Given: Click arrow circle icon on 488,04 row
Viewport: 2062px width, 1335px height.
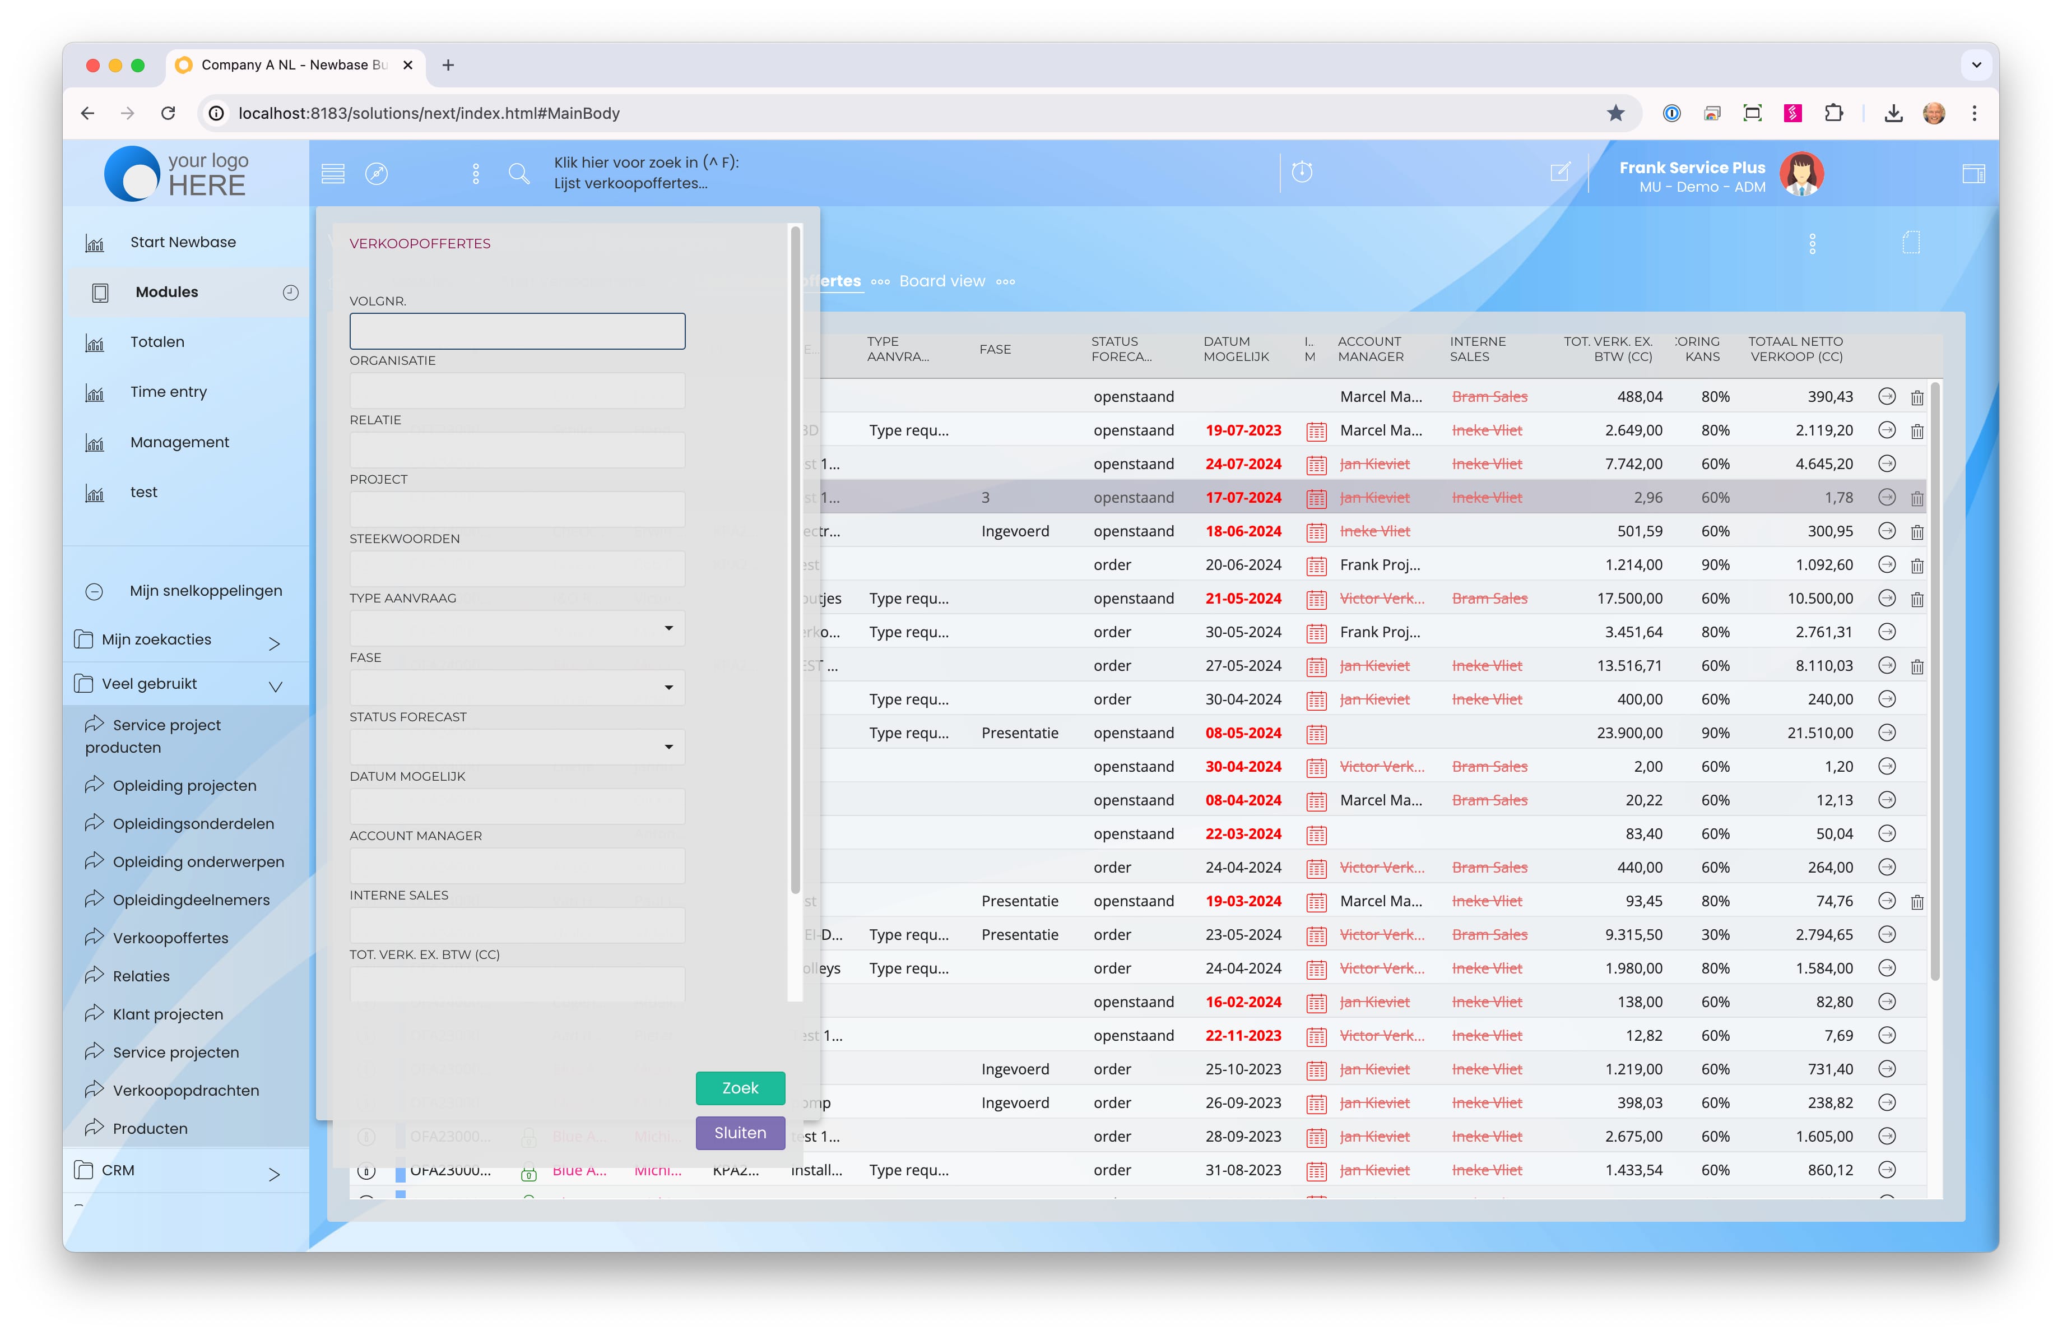Looking at the screenshot, I should (1887, 397).
